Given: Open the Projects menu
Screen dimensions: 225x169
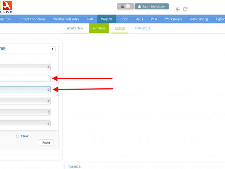Looking at the screenshot, I should tap(107, 19).
